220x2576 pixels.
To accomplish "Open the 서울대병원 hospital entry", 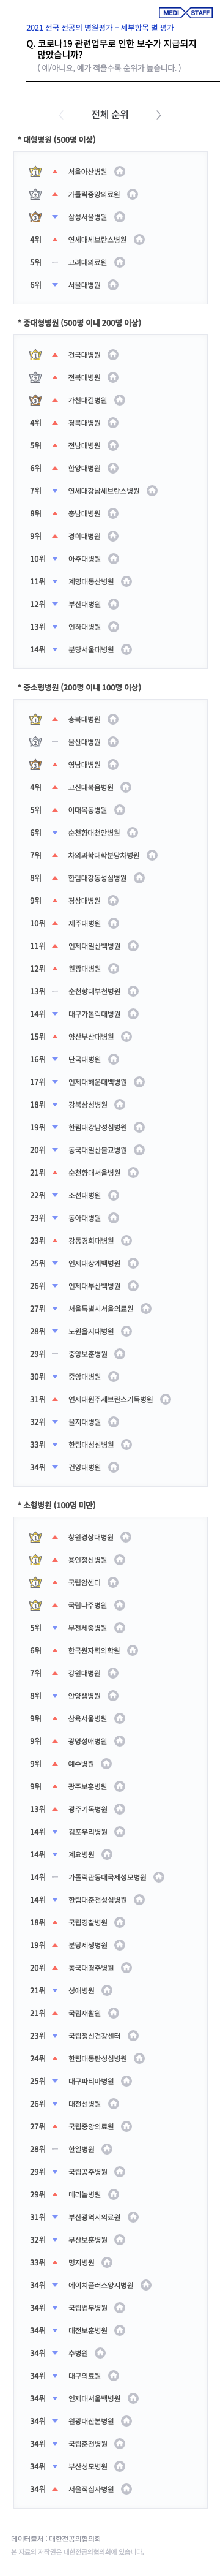I will pos(84,285).
